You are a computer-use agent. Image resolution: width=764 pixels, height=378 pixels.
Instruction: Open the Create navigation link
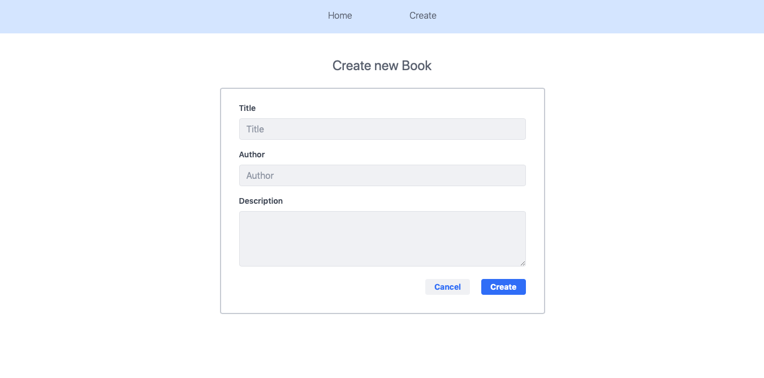coord(422,15)
